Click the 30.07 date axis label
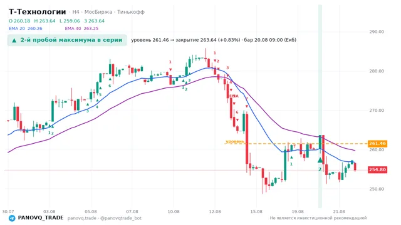Viewport: 401px width, 225px height. tap(8, 211)
